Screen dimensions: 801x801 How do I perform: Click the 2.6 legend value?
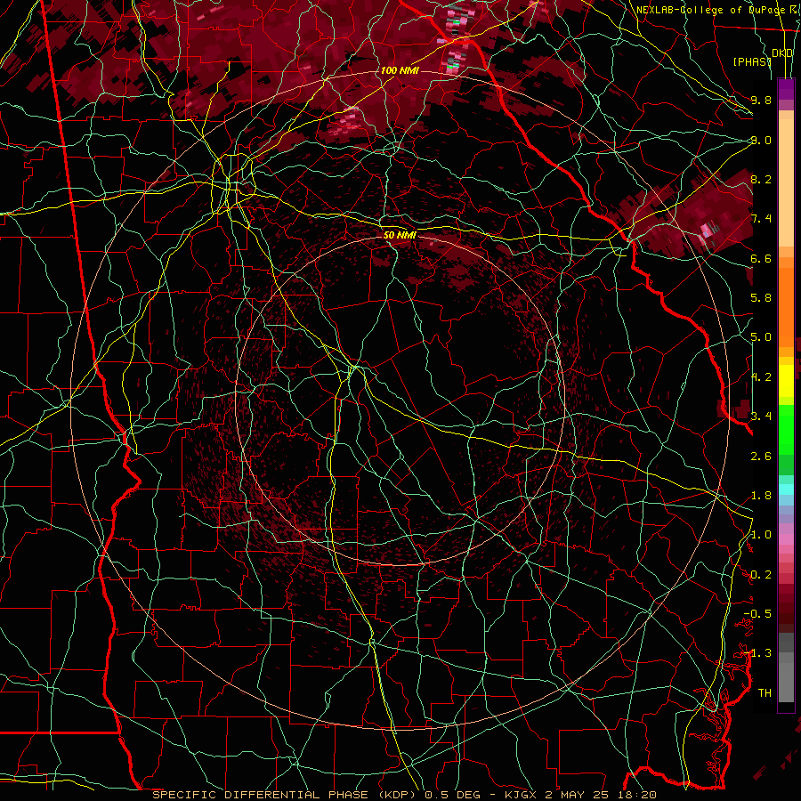pyautogui.click(x=761, y=457)
